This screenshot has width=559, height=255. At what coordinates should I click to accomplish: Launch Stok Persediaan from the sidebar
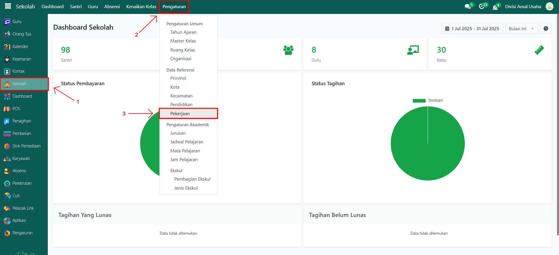[x=26, y=146]
